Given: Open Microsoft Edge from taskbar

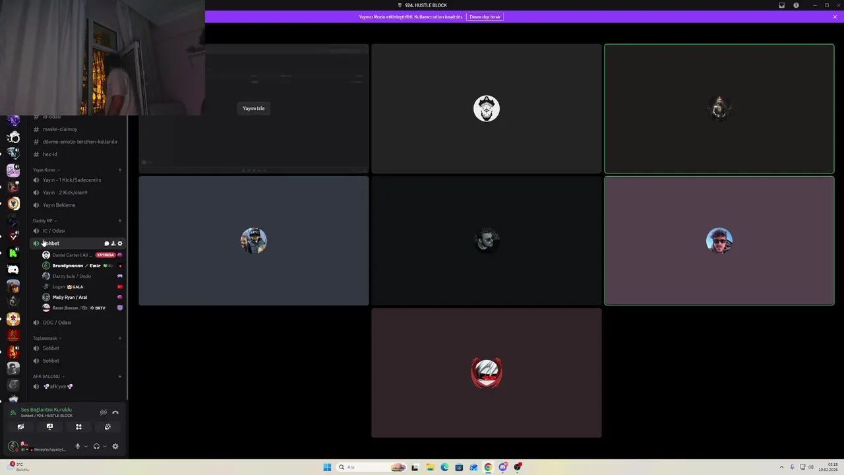Looking at the screenshot, I should (x=444, y=467).
